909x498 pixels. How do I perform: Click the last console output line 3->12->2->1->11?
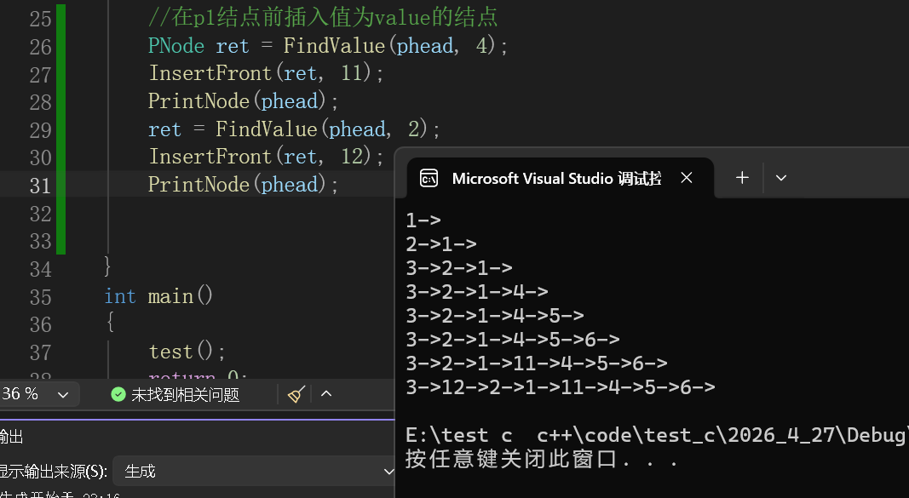point(560,386)
